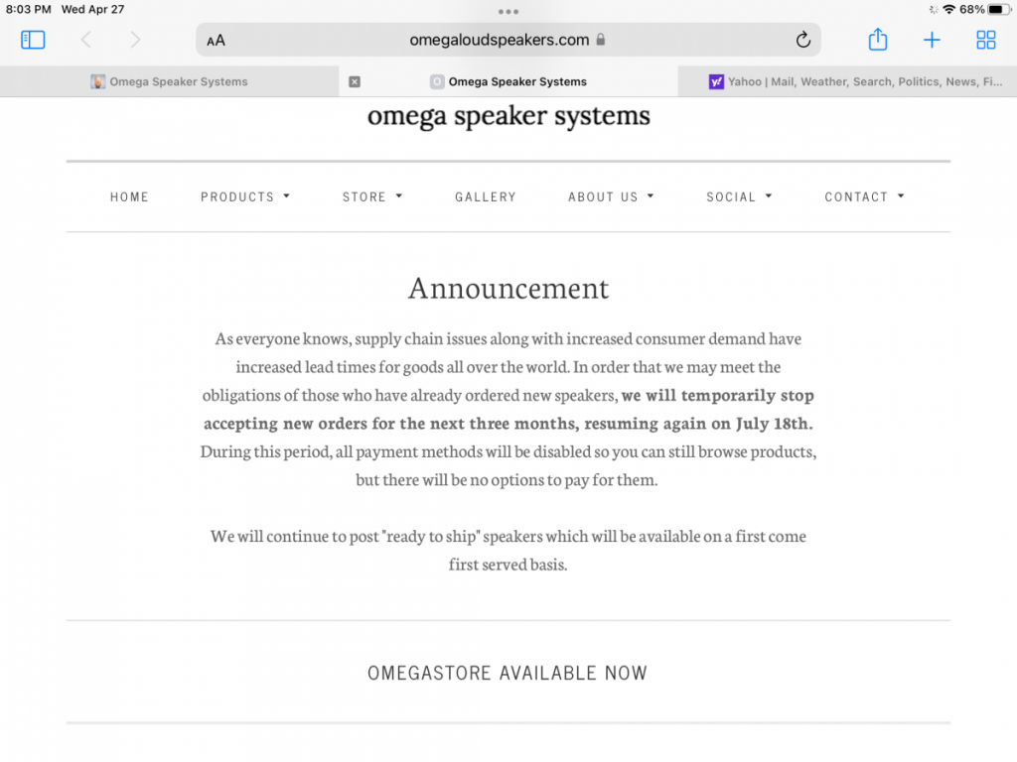The height and width of the screenshot is (762, 1017).
Task: Click the omega speaker systems site title
Action: coord(508,116)
